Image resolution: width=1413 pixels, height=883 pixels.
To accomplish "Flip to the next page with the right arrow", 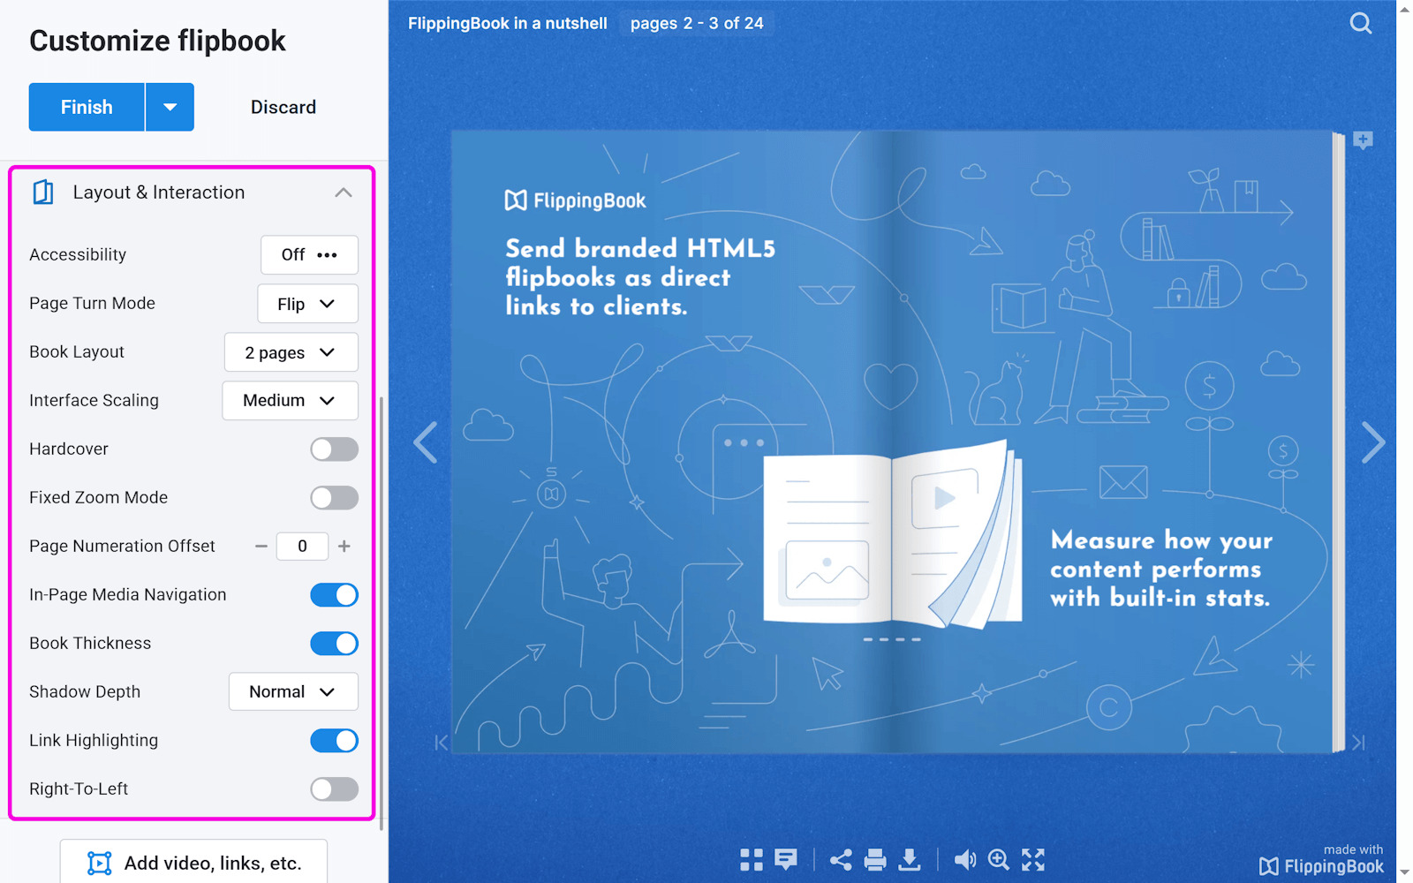I will [x=1372, y=442].
